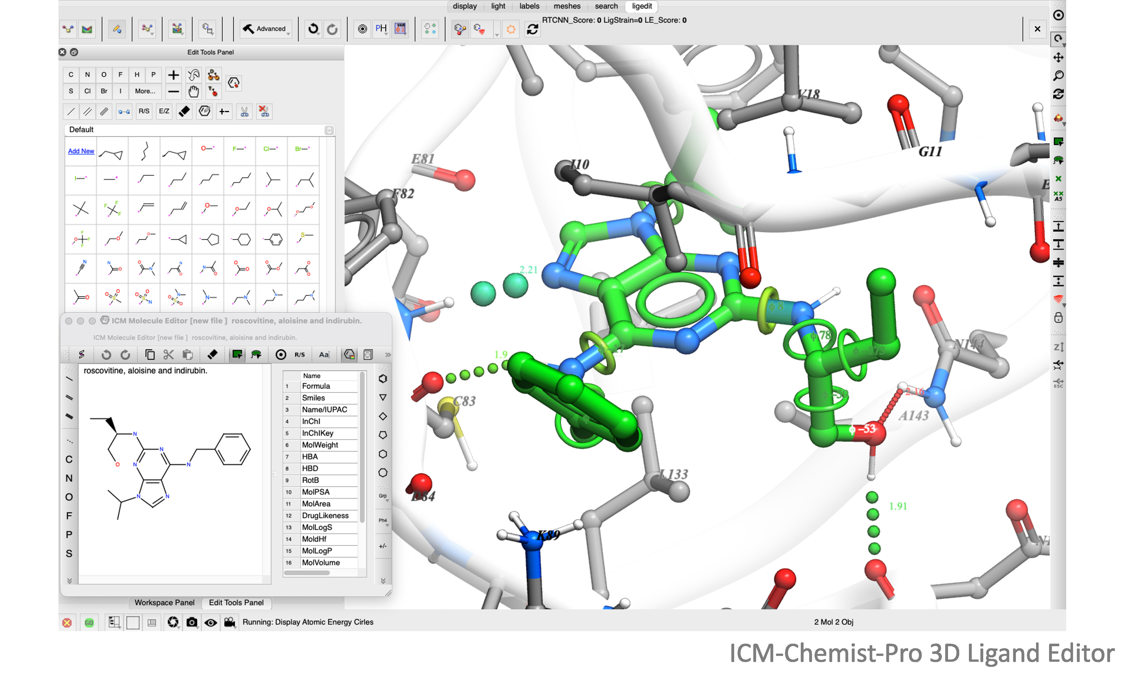This screenshot has width=1132, height=686.
Task: Select the triple bond tool
Action: tap(104, 111)
